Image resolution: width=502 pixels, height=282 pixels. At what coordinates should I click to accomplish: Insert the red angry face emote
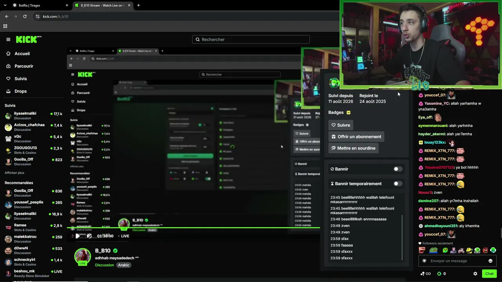point(485,250)
